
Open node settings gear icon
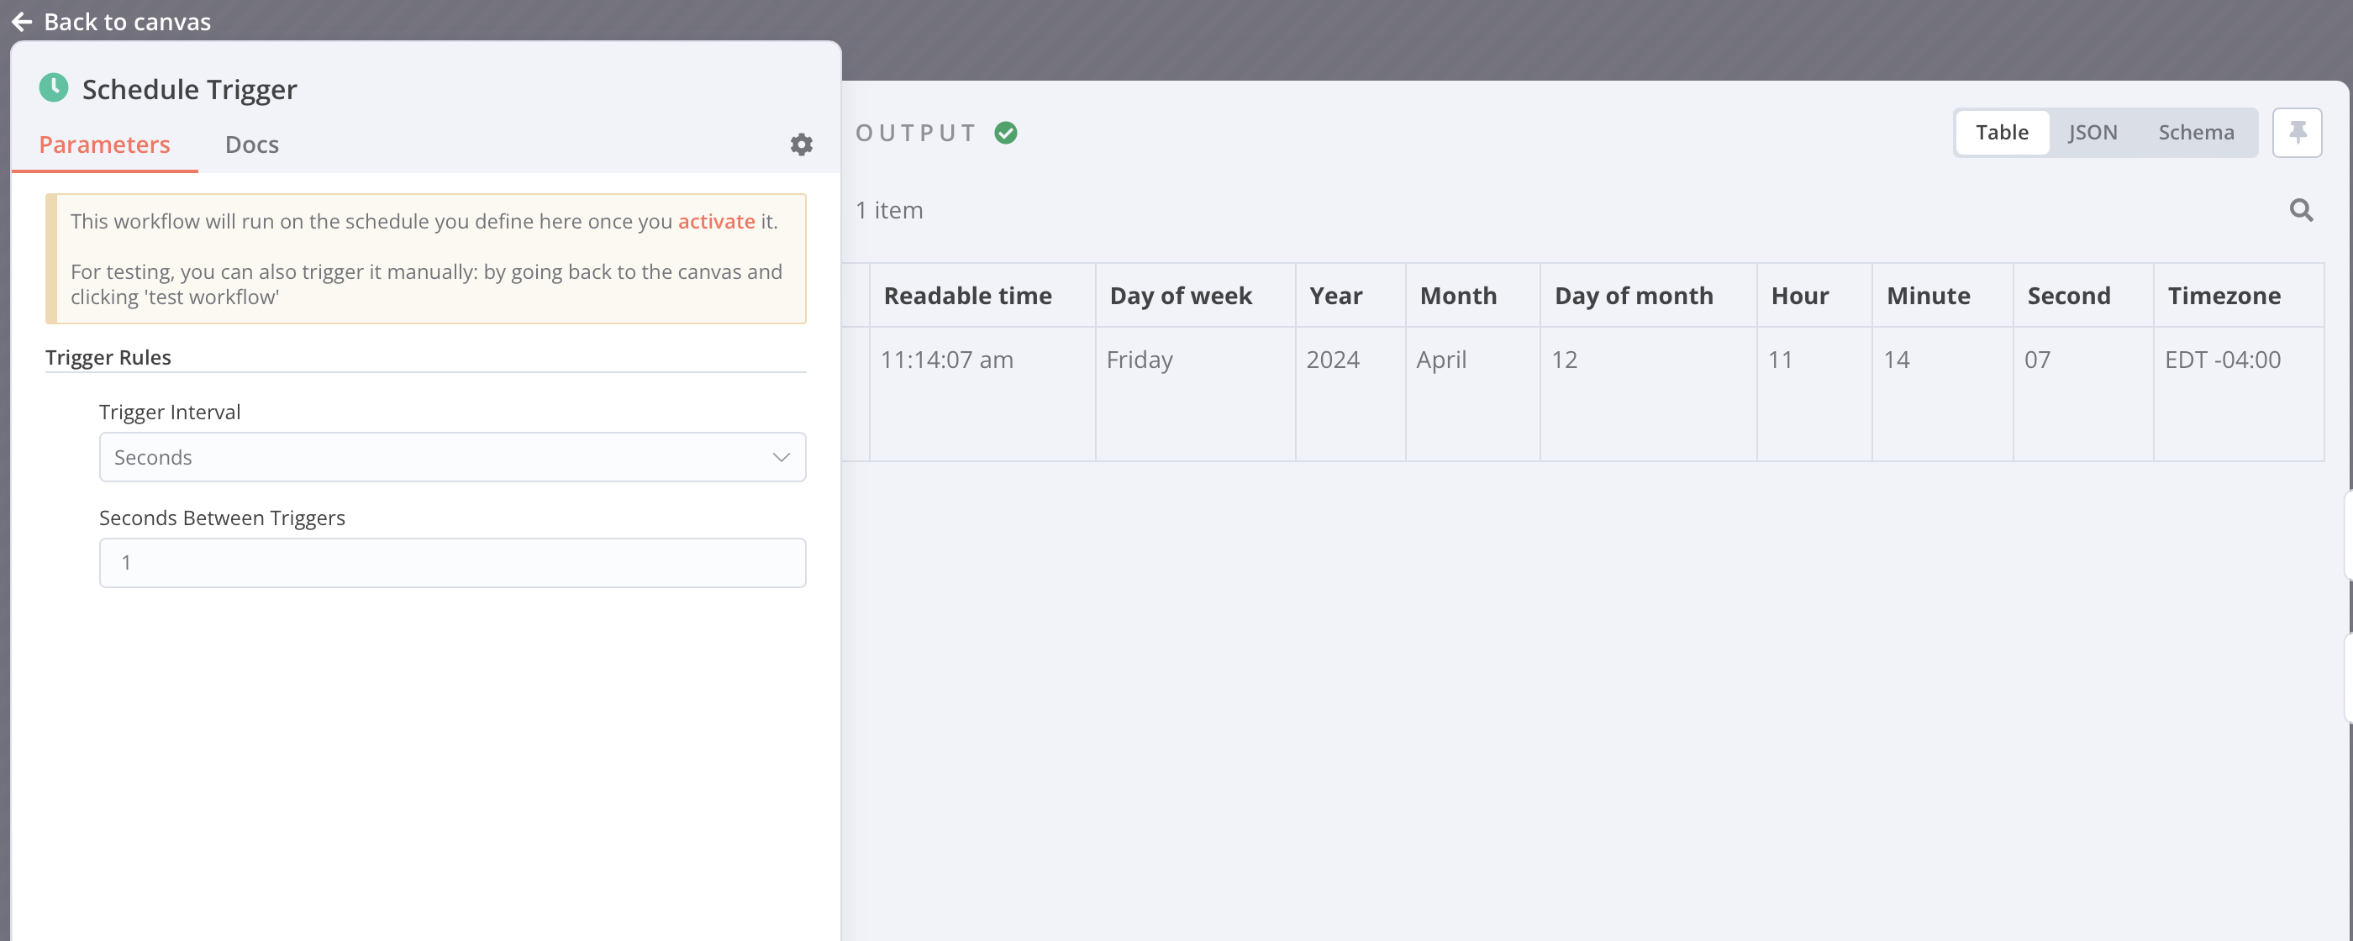point(801,145)
